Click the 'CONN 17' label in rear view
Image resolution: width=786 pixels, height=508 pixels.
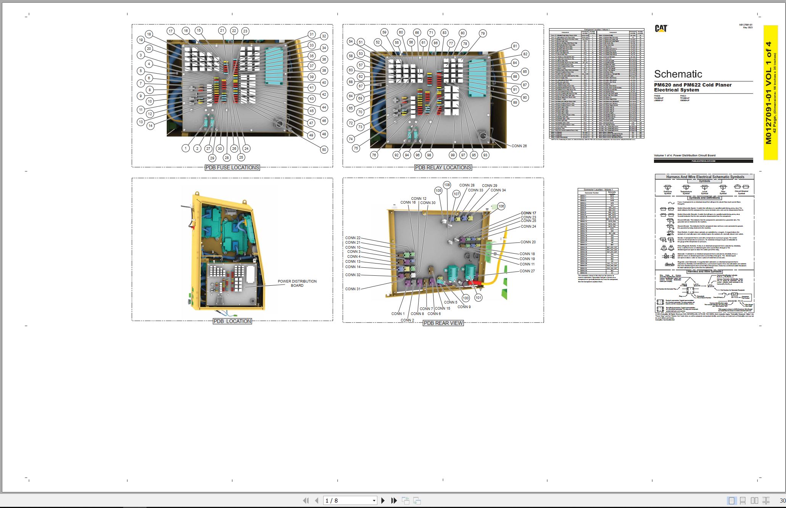tap(528, 213)
